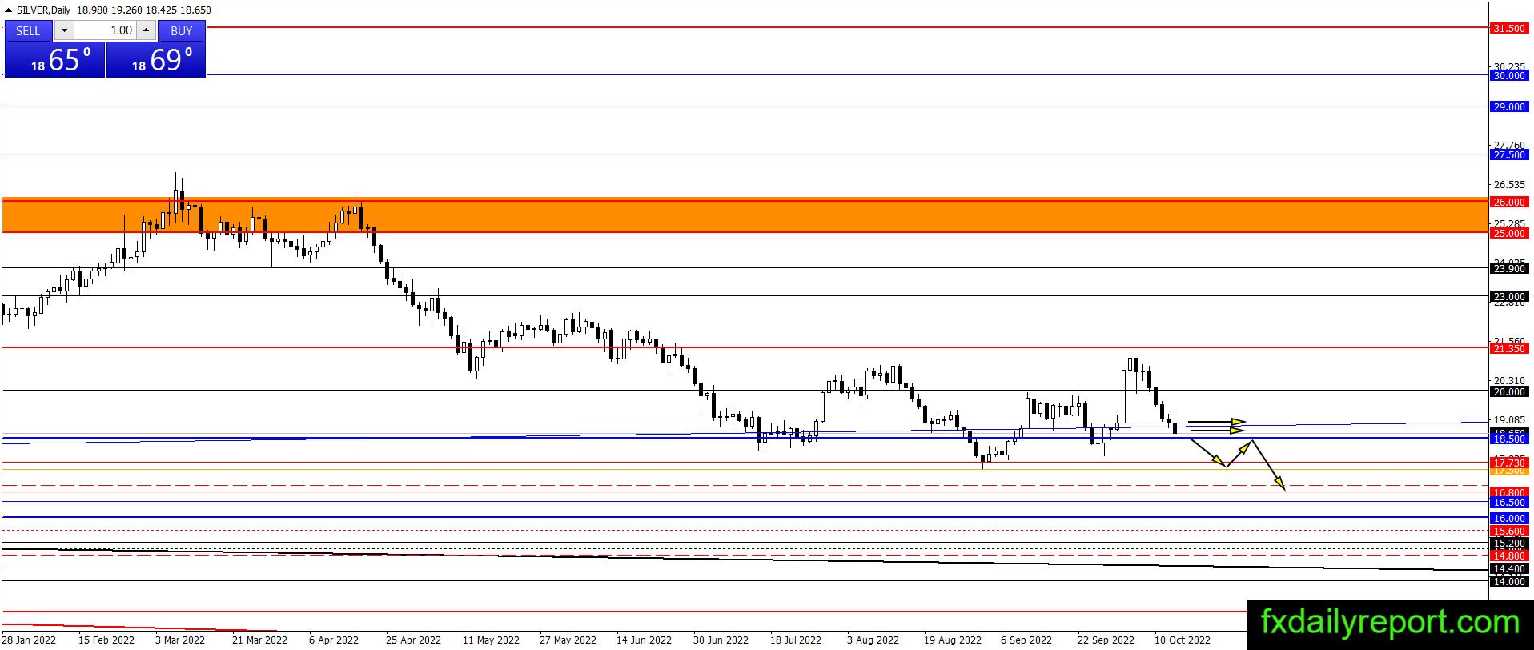Screen dimensions: 1534x650
Task: Select the 14.800 price level label
Action: [x=1509, y=556]
